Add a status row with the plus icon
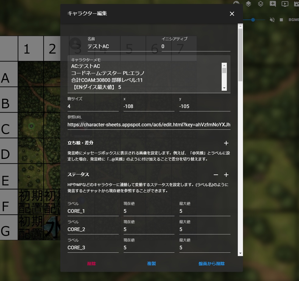Viewport: 299px width, 281px height. (226, 175)
